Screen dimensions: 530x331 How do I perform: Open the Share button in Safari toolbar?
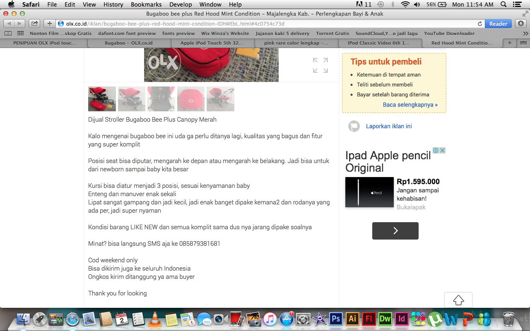click(35, 24)
